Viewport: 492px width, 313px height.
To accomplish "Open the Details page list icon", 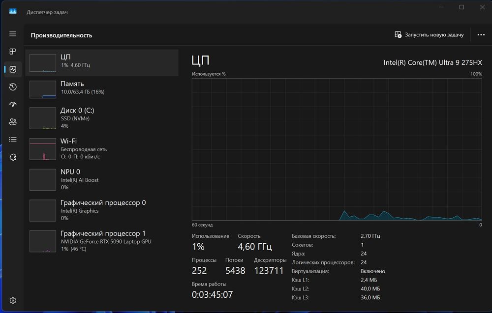I will coord(13,140).
